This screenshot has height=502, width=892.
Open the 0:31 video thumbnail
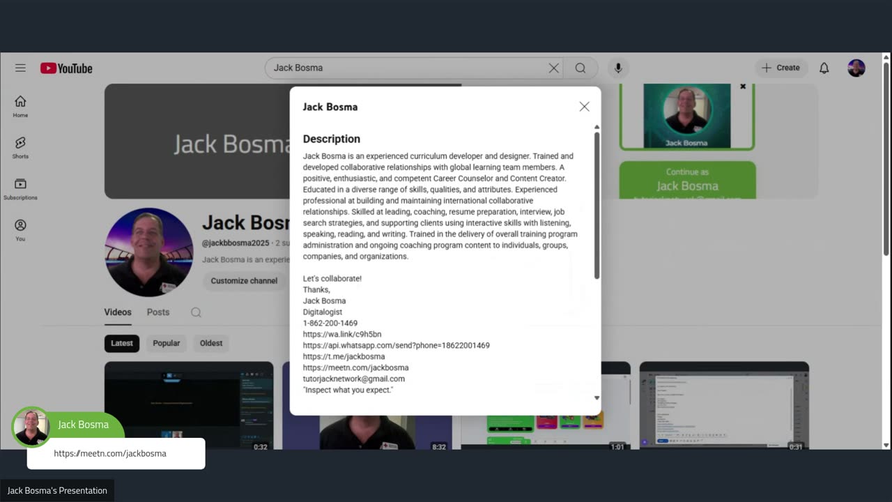[x=724, y=405]
